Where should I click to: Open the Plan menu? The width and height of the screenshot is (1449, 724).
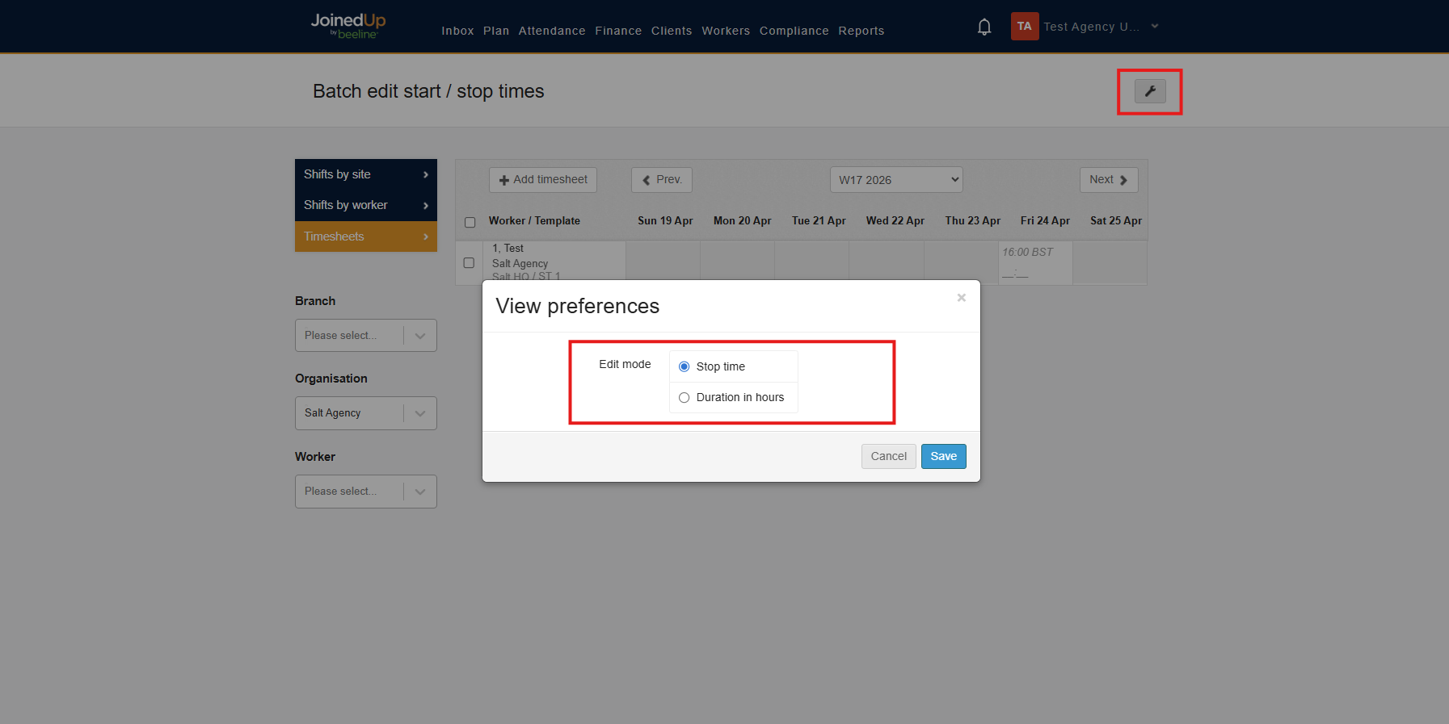click(496, 31)
